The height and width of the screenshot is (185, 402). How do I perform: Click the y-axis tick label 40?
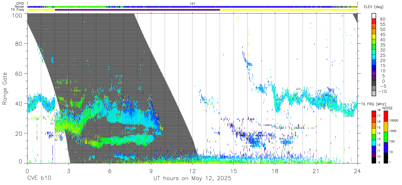19,103
